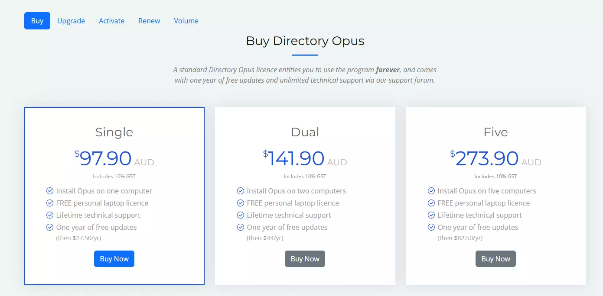Click 'Install Opus on one computer' text
This screenshot has height=296, width=603.
coord(104,191)
